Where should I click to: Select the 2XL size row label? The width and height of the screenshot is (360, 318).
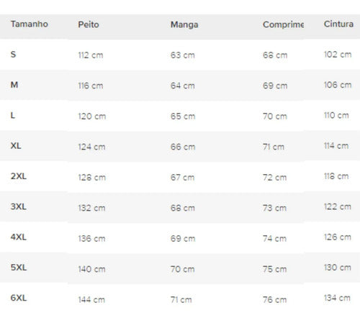pyautogui.click(x=19, y=176)
